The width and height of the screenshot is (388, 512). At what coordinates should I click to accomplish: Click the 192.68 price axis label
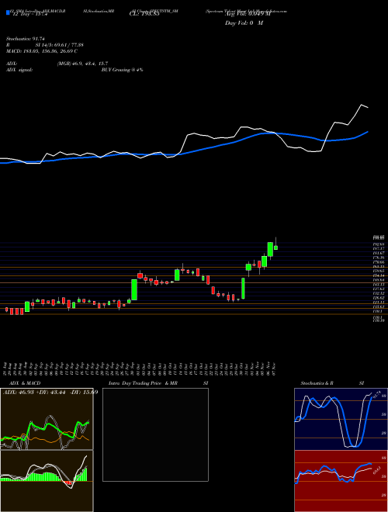pos(379,244)
